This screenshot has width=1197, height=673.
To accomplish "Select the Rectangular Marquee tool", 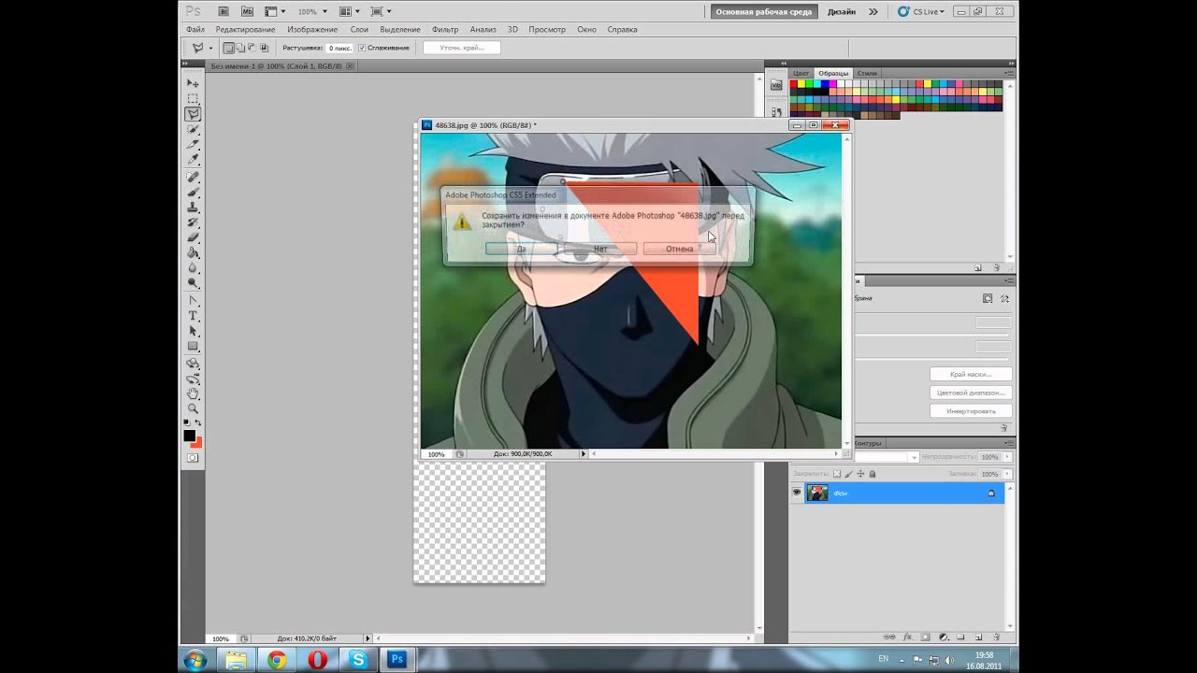I will [x=193, y=98].
